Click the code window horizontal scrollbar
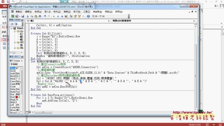Image resolution: width=224 pixels, height=126 pixels. [x=43, y=112]
